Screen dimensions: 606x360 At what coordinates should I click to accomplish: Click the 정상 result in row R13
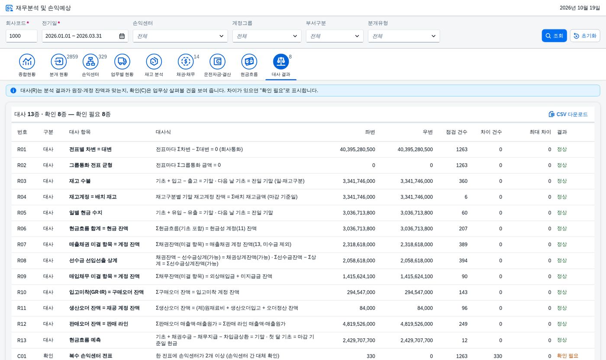coord(562,340)
